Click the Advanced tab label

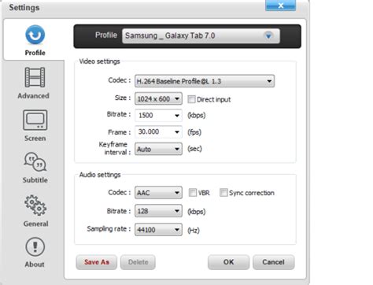click(x=33, y=96)
